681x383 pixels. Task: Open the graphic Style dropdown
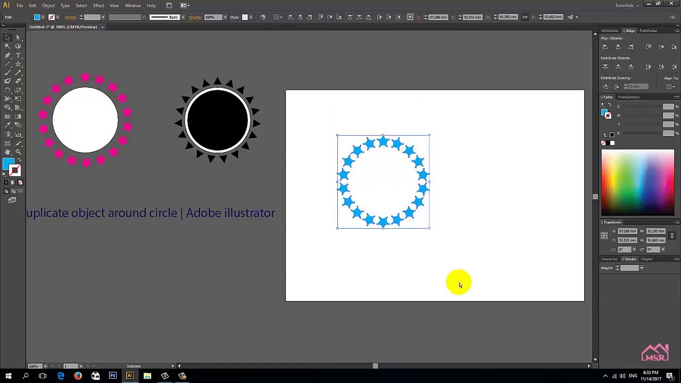point(251,17)
